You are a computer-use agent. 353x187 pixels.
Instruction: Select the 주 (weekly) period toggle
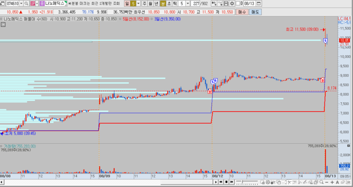click(145, 3)
